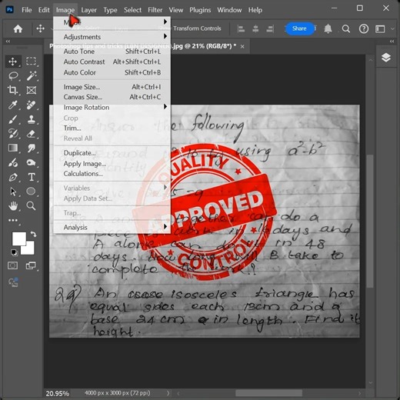Choose Image Size menu item

[x=112, y=87]
